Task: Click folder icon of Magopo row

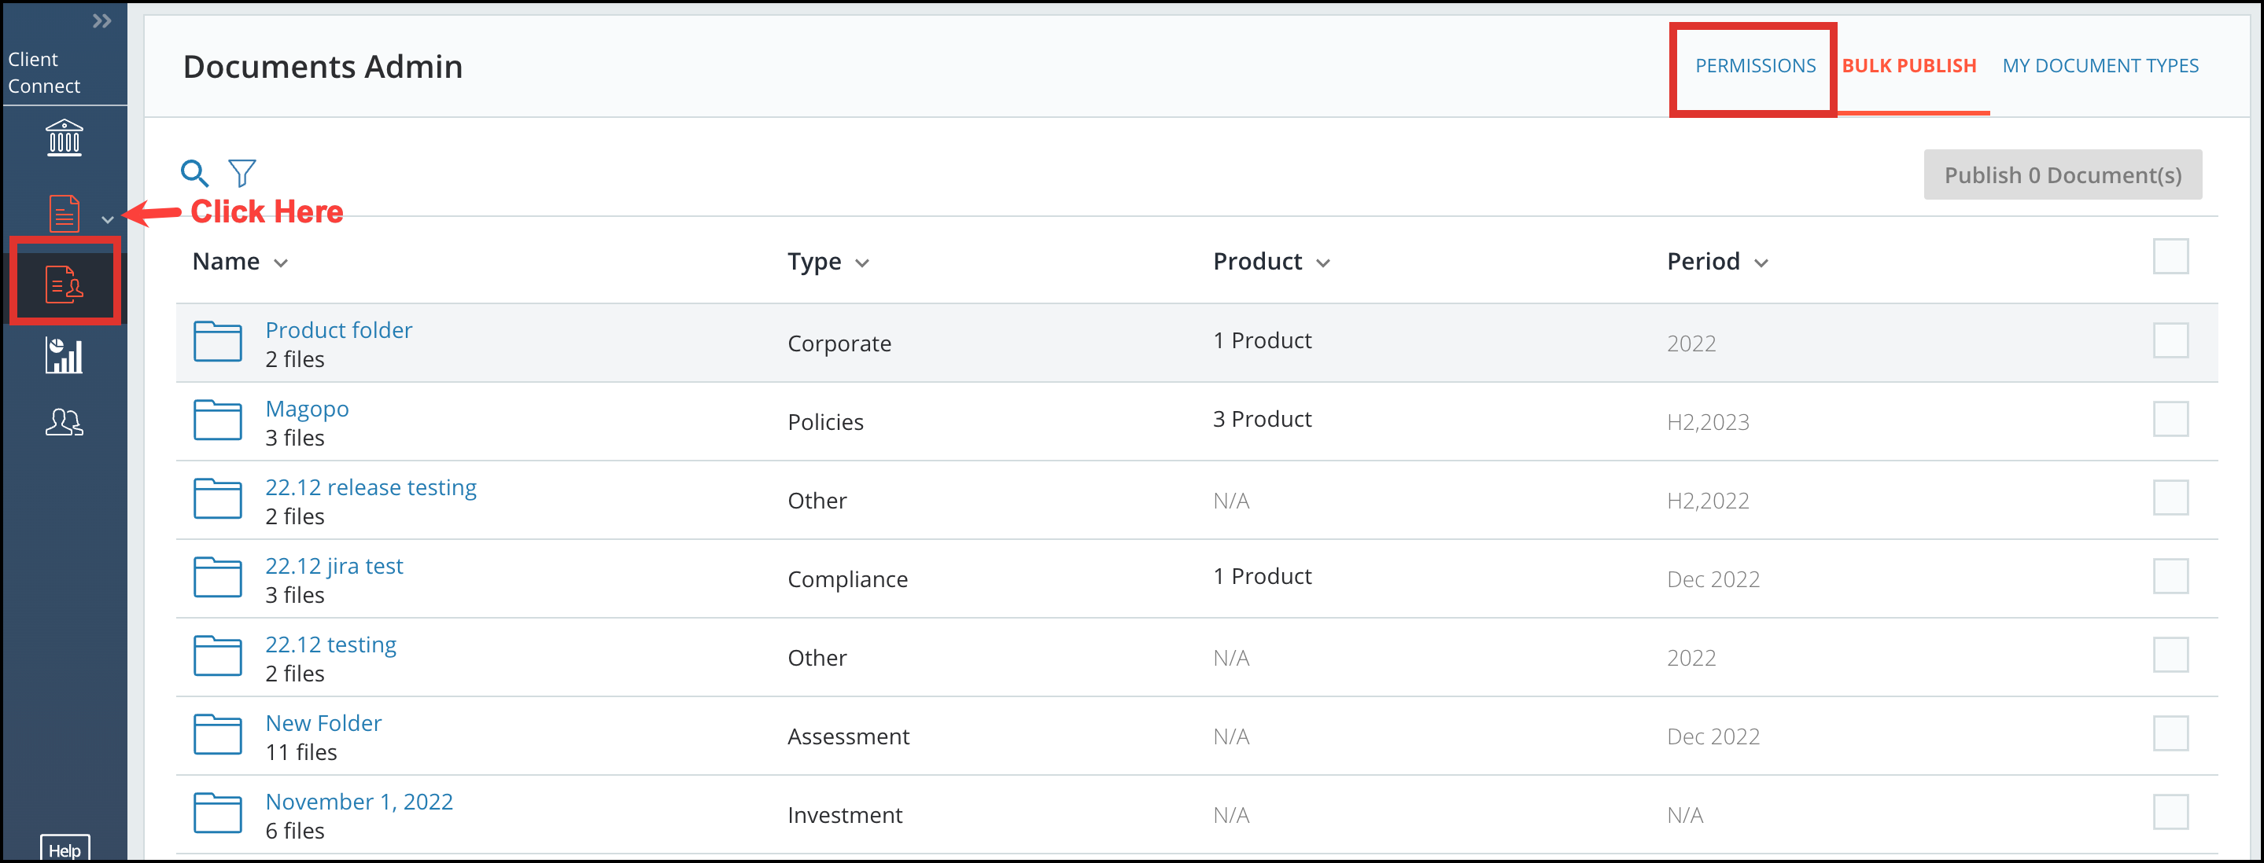Action: click(x=218, y=420)
